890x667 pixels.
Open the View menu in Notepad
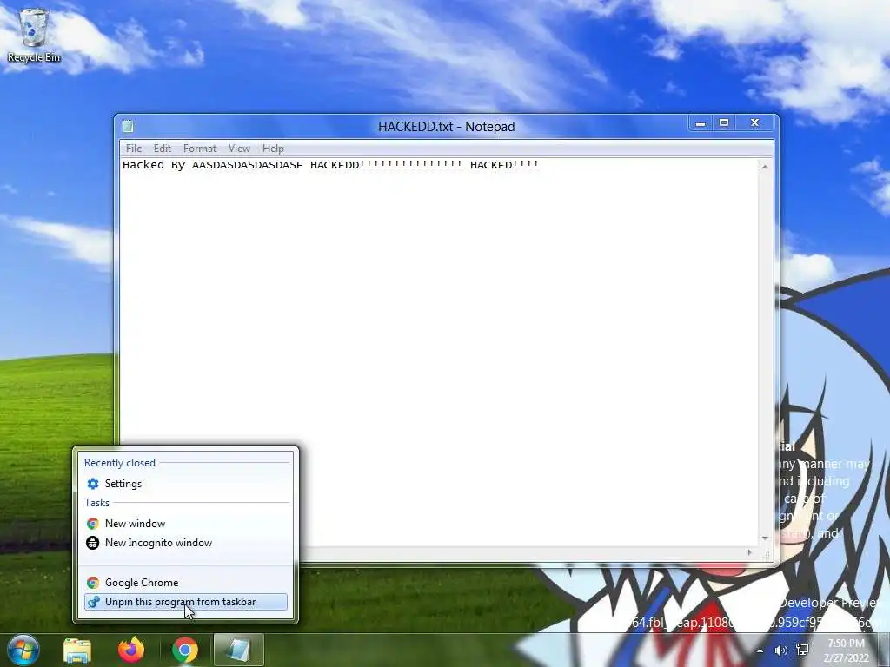tap(240, 149)
